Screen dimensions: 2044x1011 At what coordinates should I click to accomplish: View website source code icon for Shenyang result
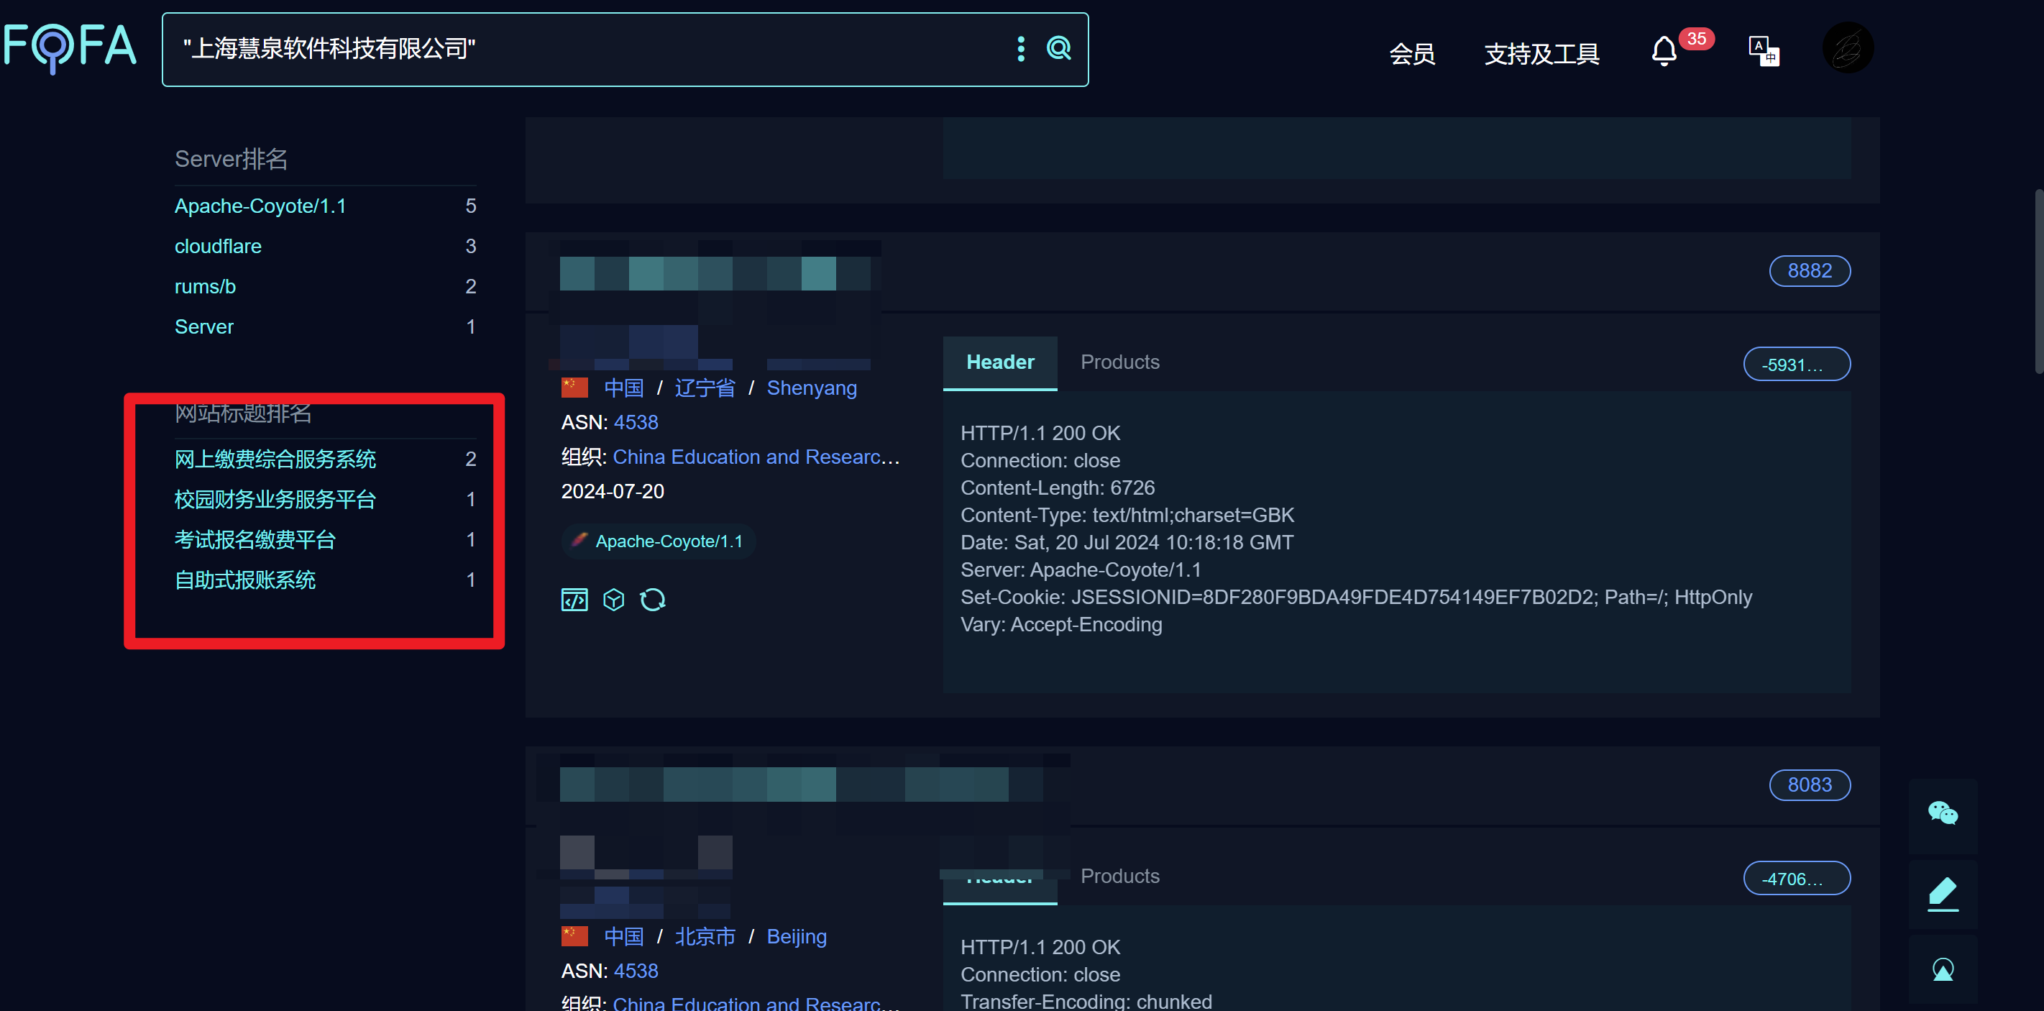pos(574,599)
